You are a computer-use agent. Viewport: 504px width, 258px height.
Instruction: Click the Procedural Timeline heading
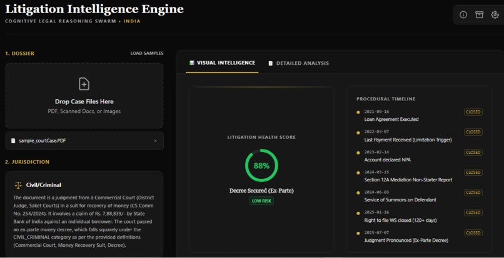point(386,99)
